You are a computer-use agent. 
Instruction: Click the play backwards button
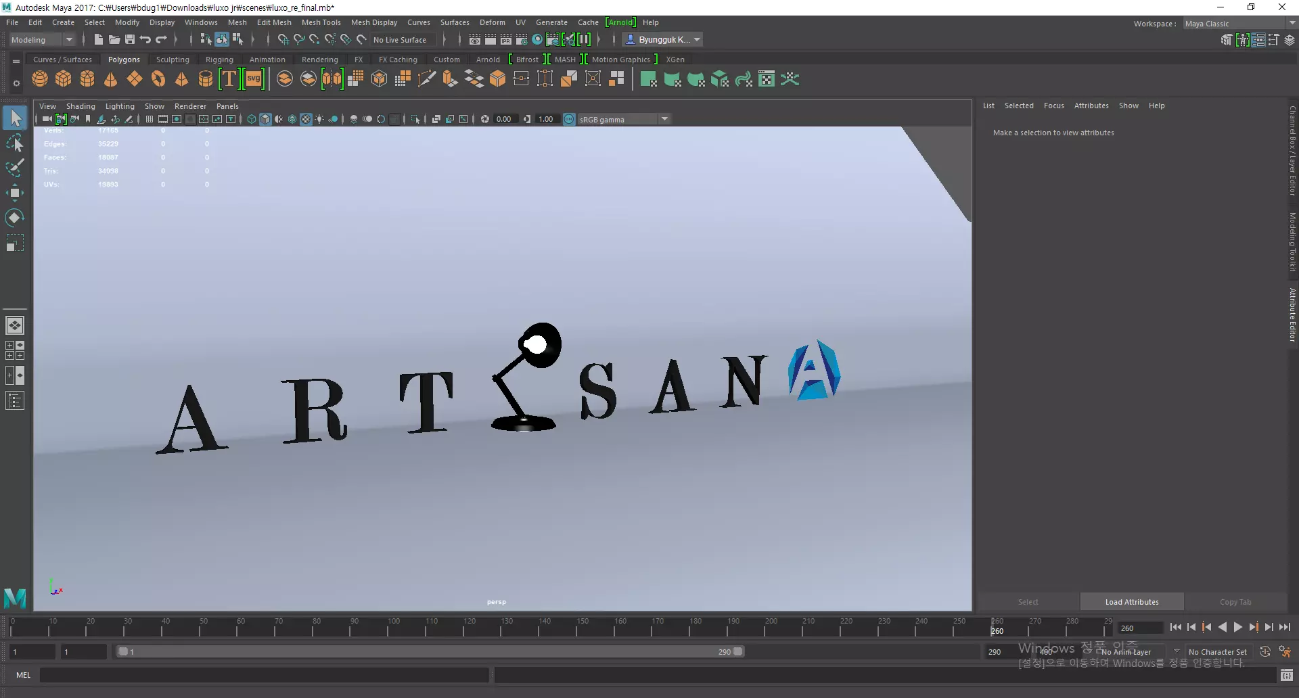coord(1223,627)
